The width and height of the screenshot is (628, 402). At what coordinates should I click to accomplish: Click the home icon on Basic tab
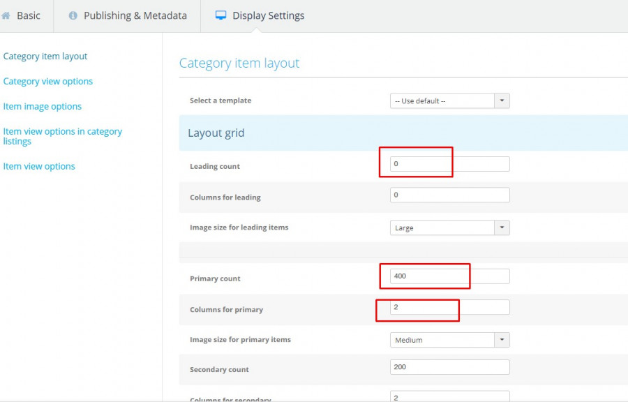(x=6, y=15)
